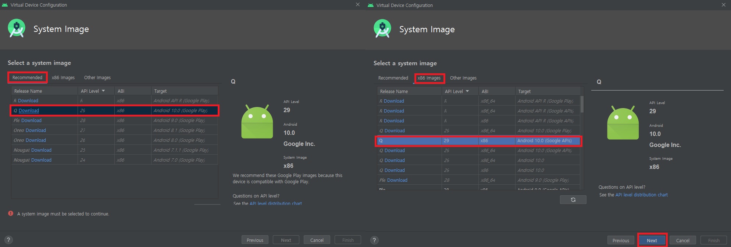Download the Pie image in left window
This screenshot has height=247, width=731.
pyautogui.click(x=31, y=121)
